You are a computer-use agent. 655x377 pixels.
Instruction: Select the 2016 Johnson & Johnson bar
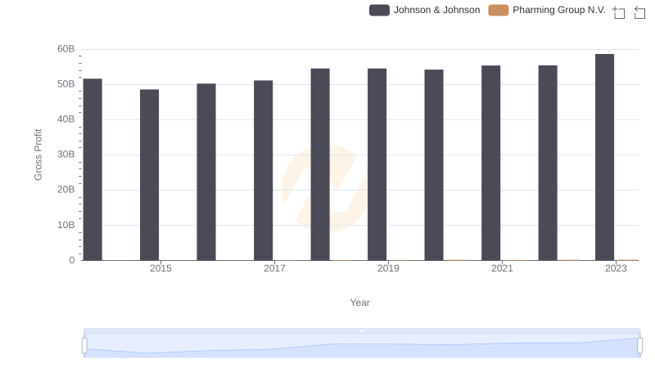click(206, 172)
